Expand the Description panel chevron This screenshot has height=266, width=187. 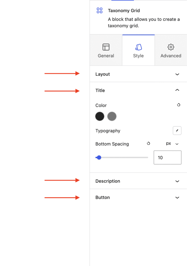[x=177, y=181]
